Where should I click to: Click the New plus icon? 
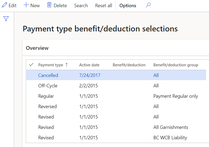click(x=26, y=5)
